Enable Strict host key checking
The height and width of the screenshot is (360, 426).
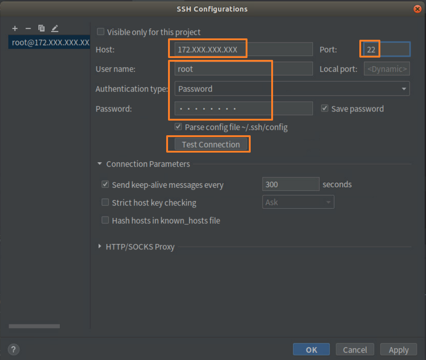(105, 202)
